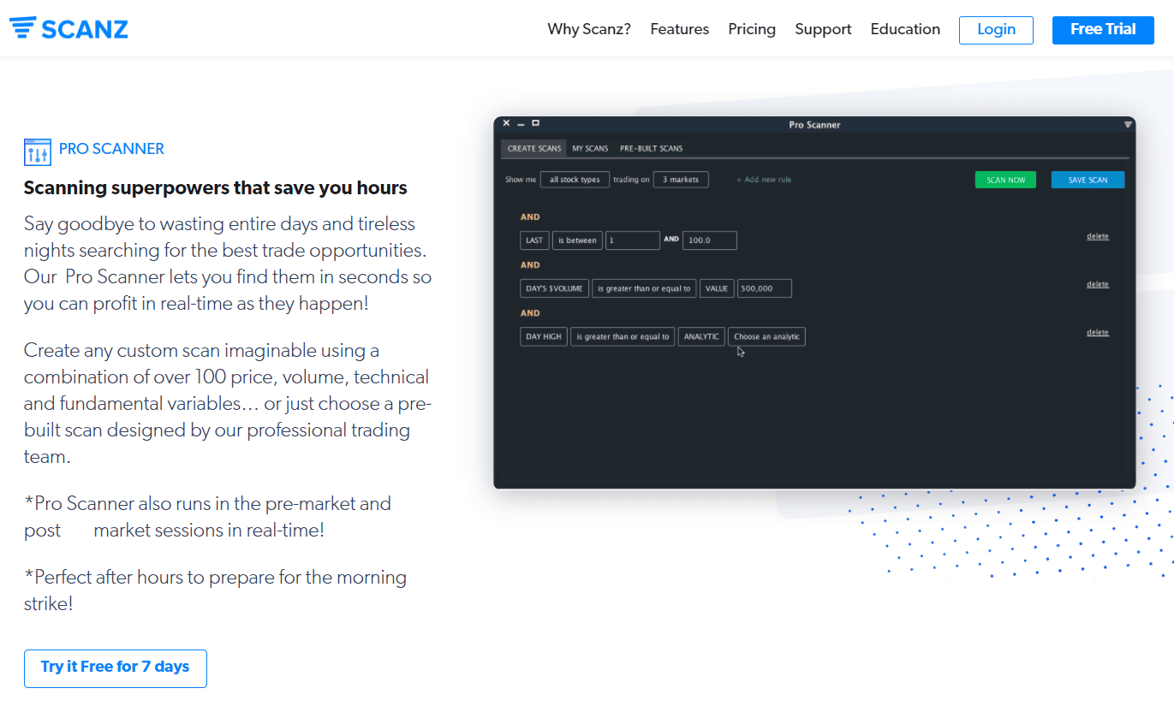Click the Scanz logo in the header
This screenshot has width=1174, height=712.
(x=69, y=28)
